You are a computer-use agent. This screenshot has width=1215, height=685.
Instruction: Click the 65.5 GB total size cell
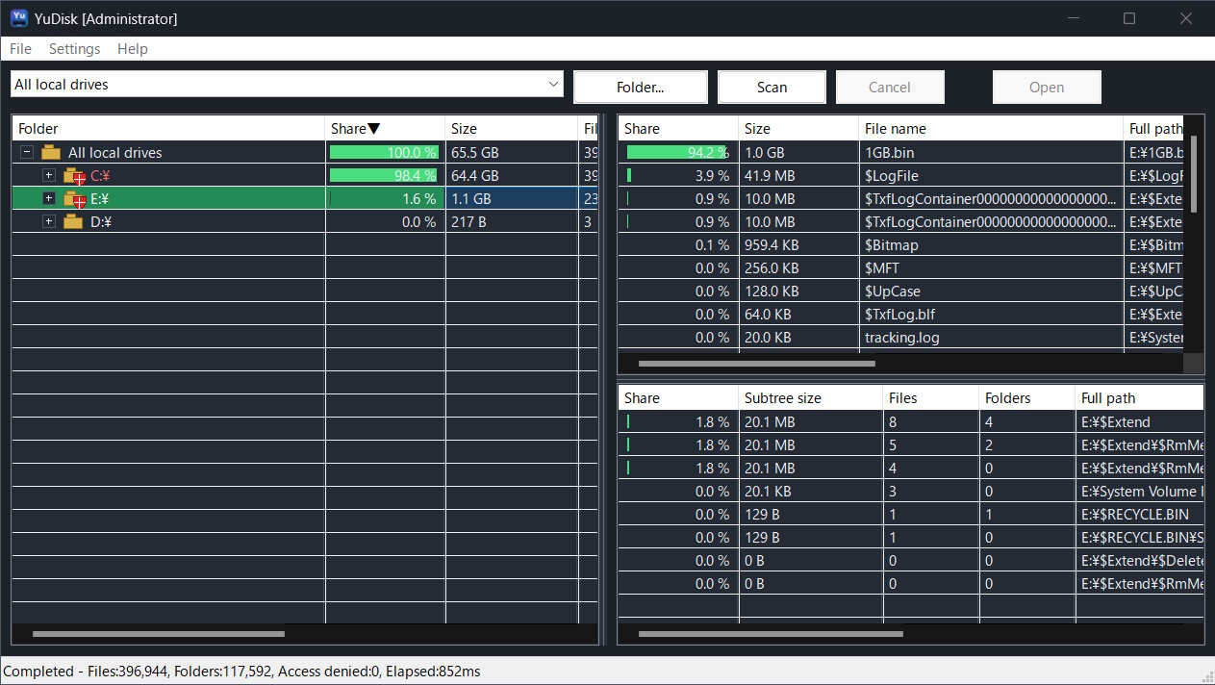point(512,152)
